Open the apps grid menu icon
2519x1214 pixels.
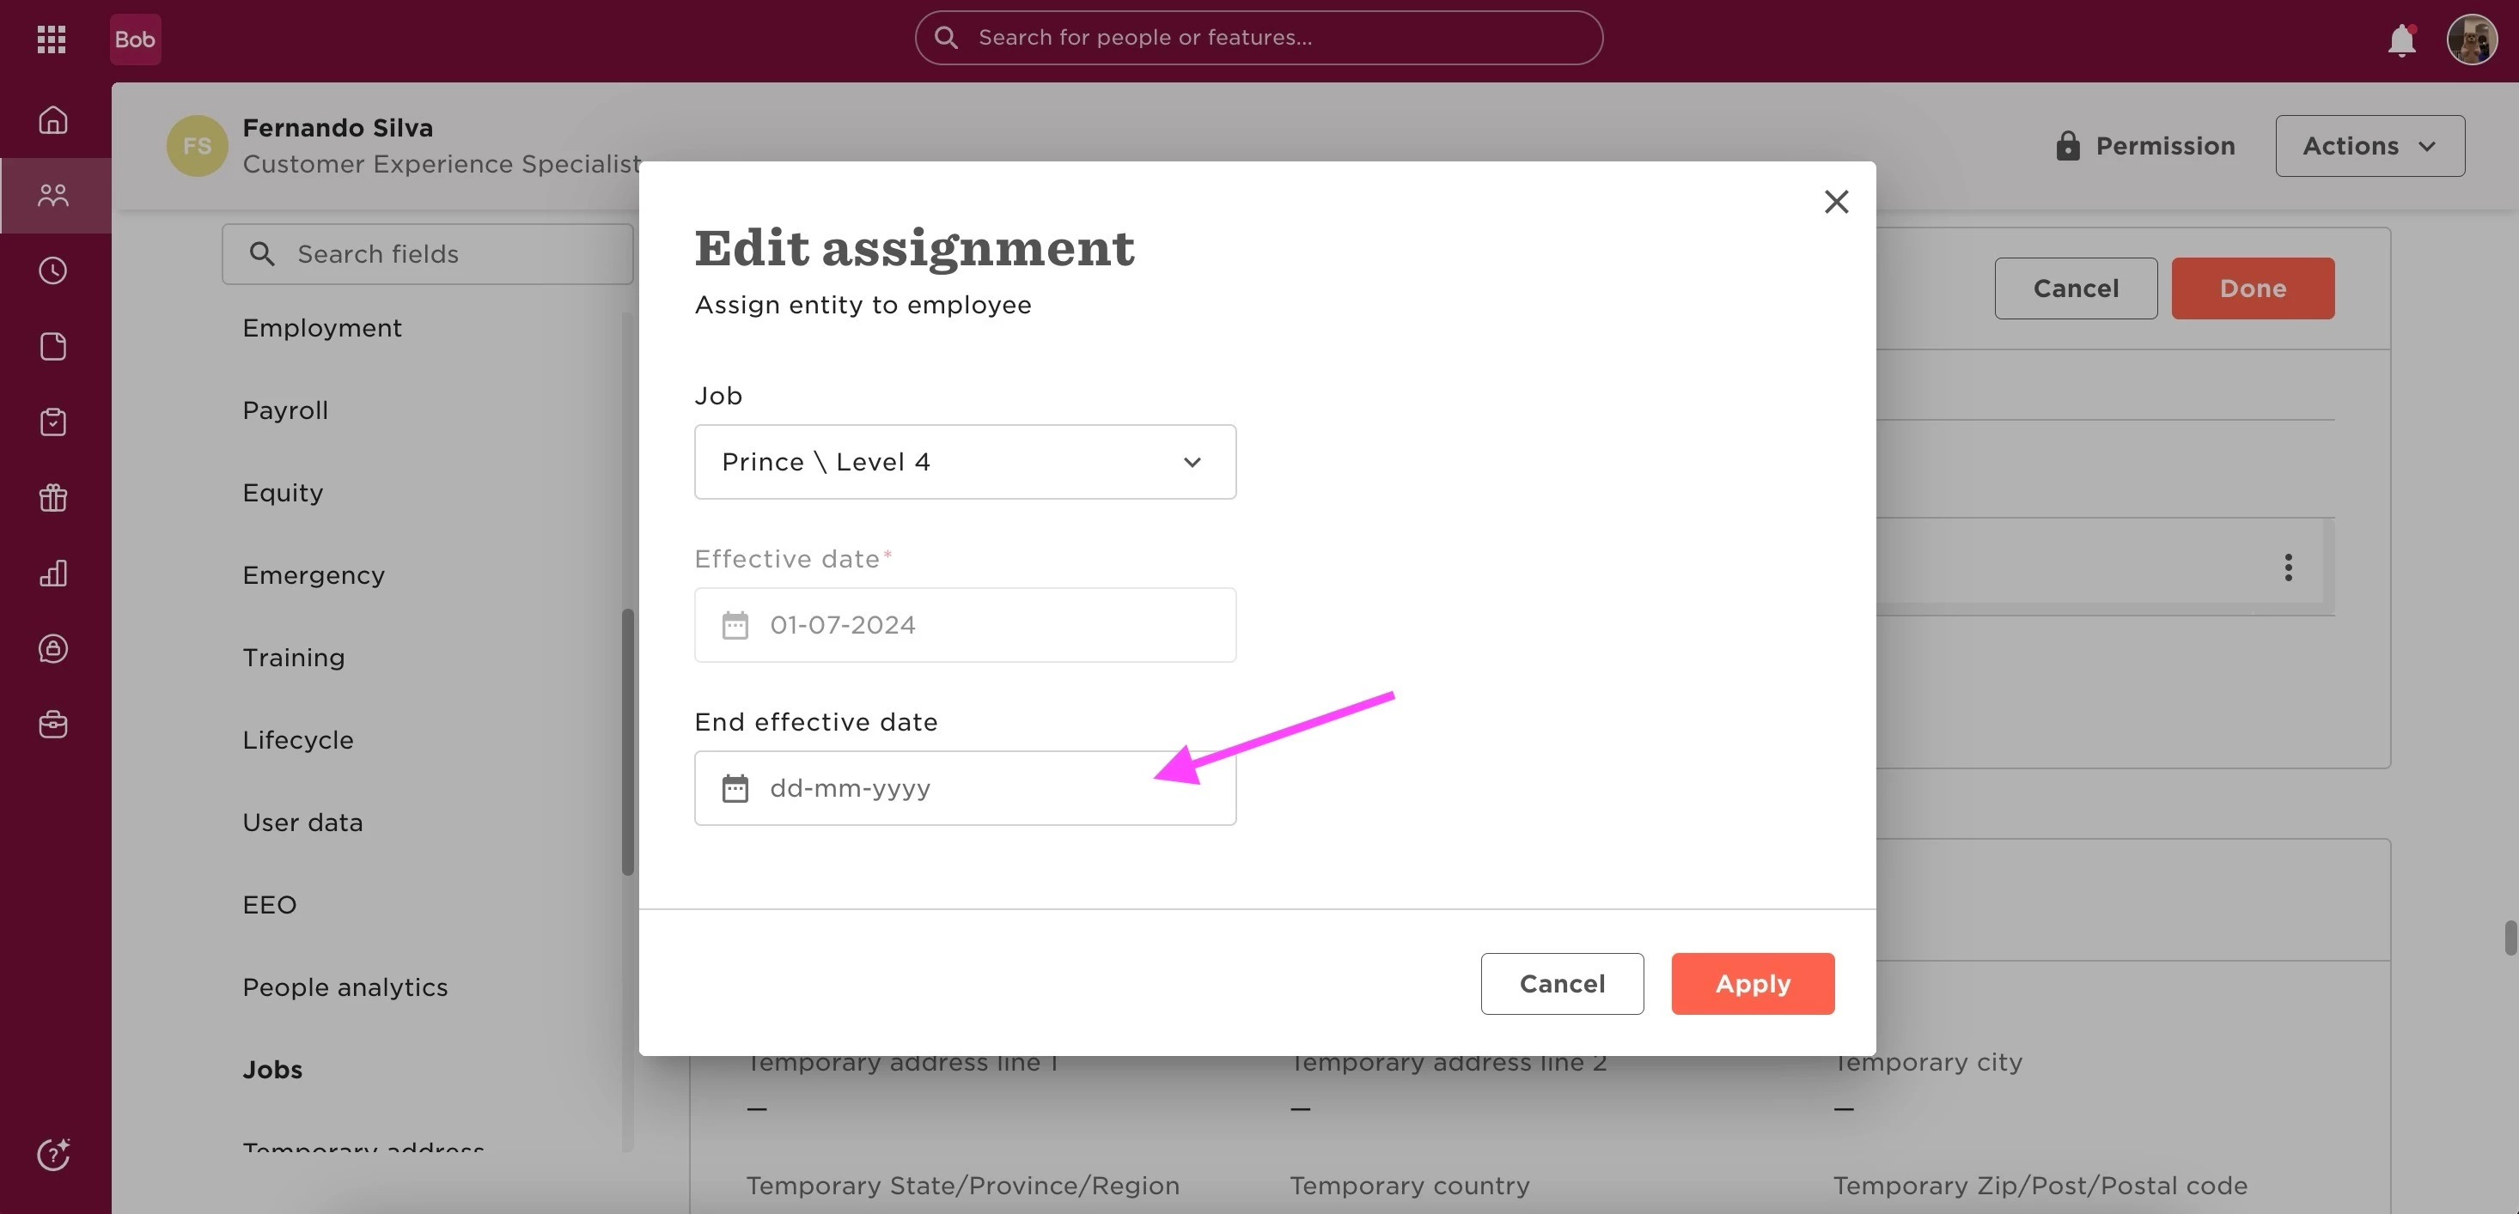(x=51, y=39)
